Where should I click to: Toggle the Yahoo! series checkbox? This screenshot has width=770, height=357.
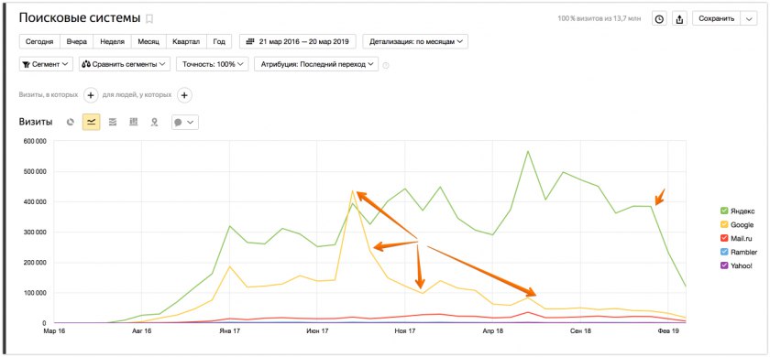723,265
